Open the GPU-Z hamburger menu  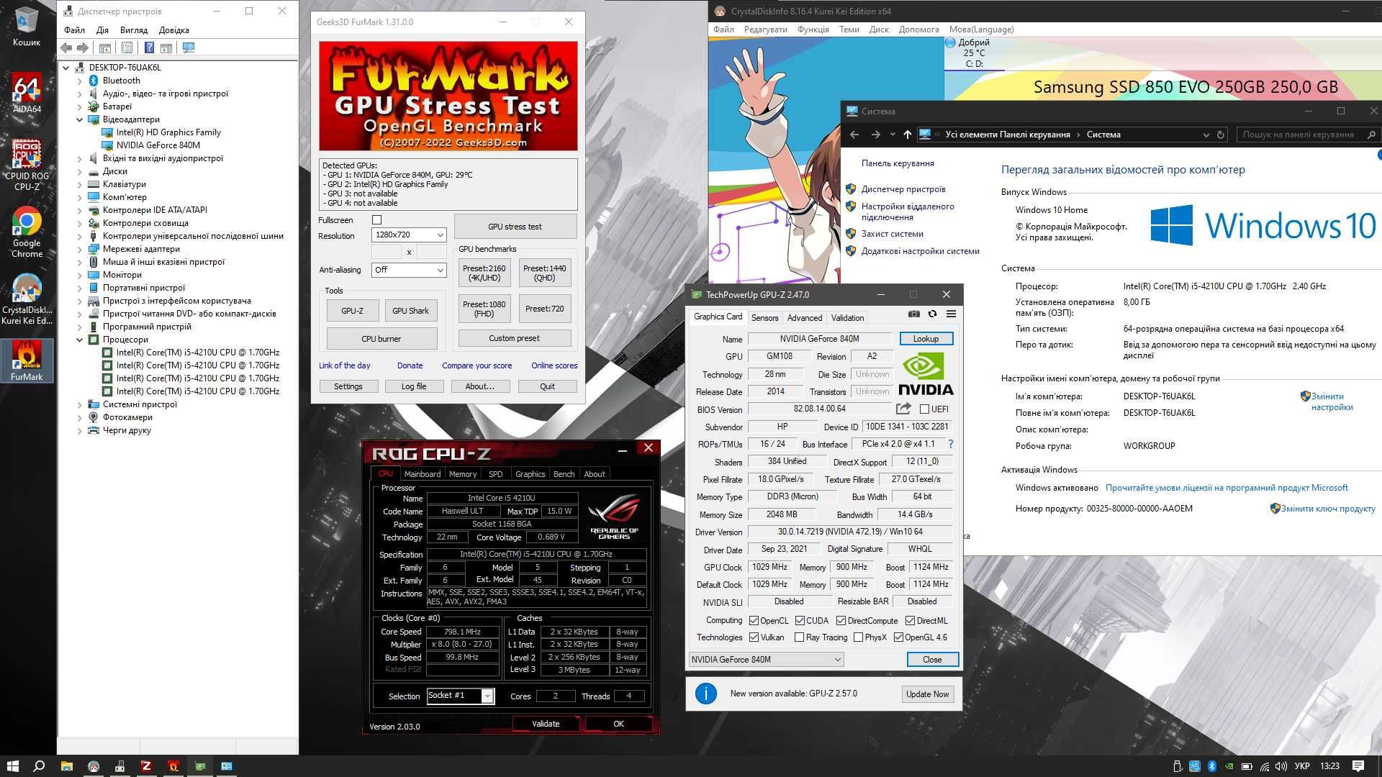pos(951,314)
